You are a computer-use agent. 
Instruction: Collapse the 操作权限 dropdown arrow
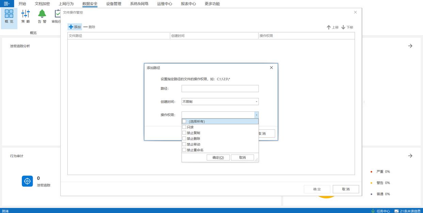pyautogui.click(x=256, y=115)
